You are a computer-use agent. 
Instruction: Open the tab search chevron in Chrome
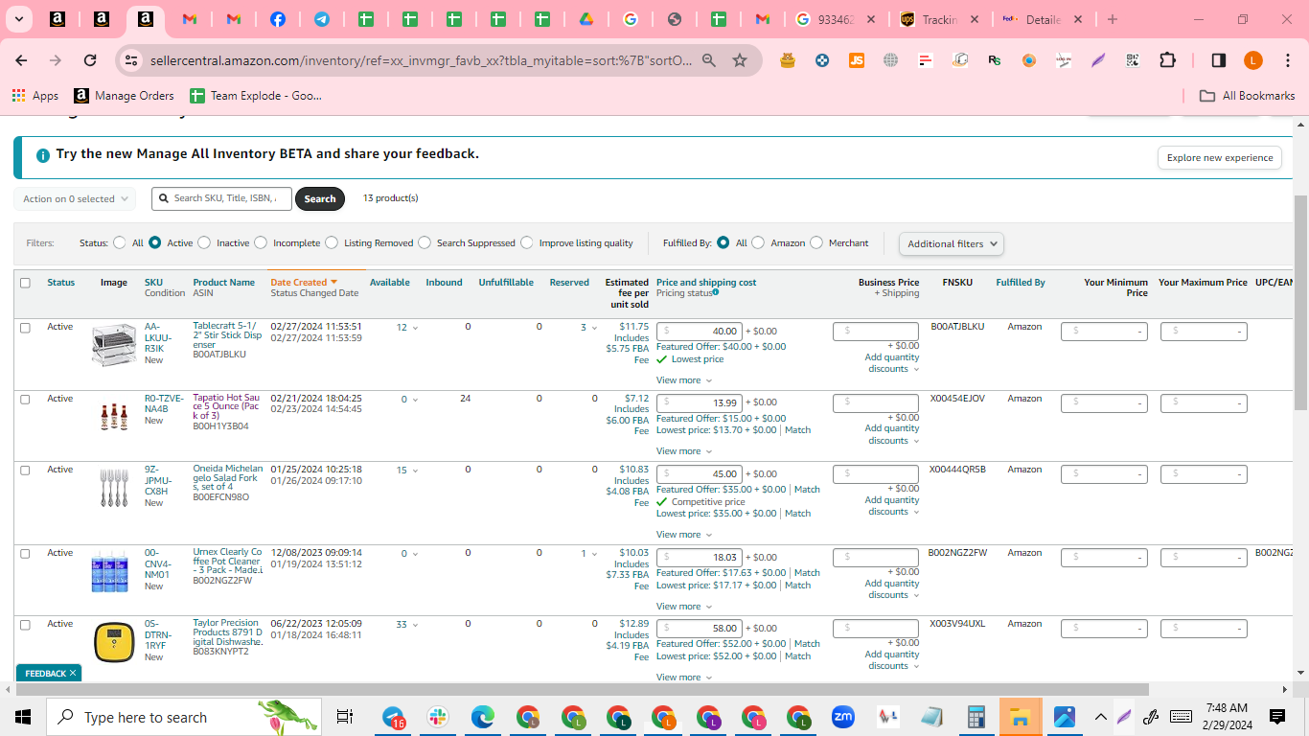pyautogui.click(x=18, y=19)
